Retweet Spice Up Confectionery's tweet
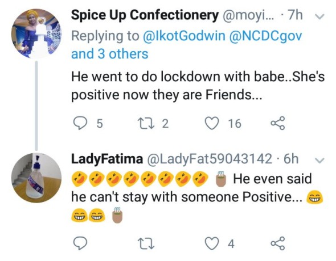Viewport: 336px width, 261px height. point(146,123)
